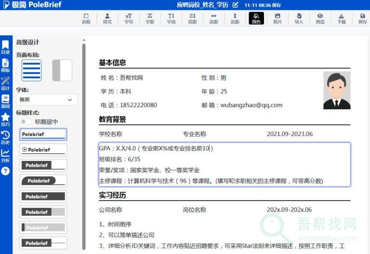Click the 样式 style icon

(107, 18)
